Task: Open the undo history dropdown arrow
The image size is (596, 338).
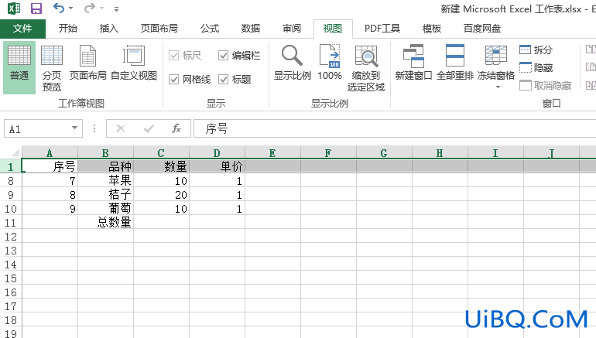Action: (x=70, y=9)
